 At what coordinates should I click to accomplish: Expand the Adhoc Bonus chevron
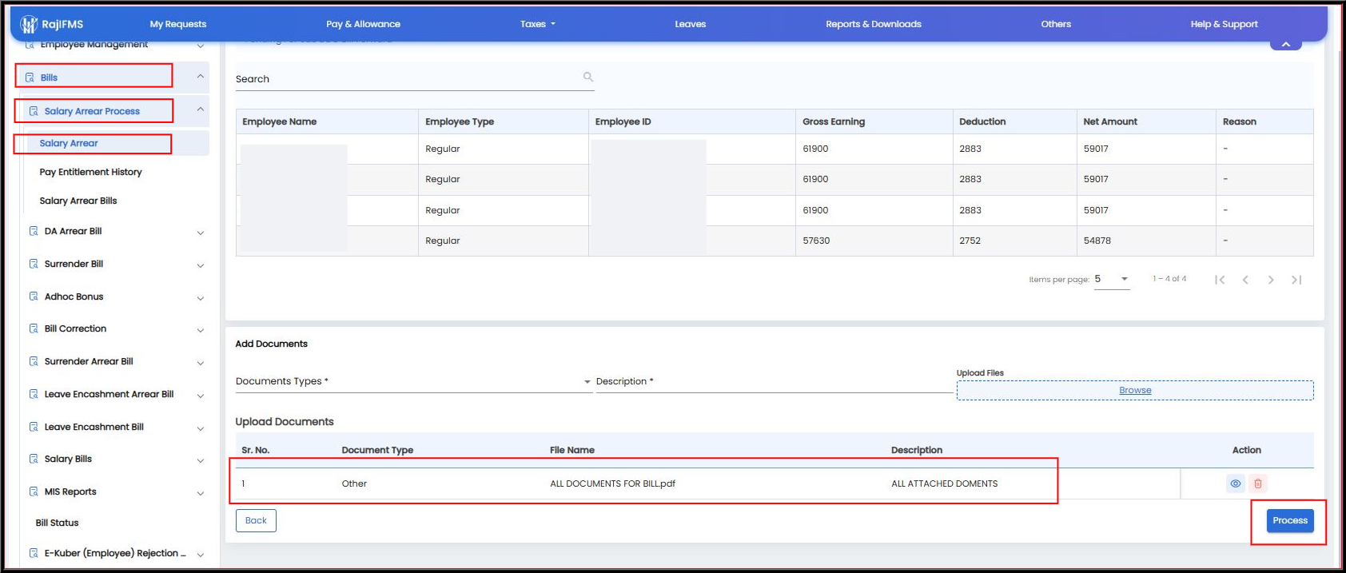(x=201, y=298)
